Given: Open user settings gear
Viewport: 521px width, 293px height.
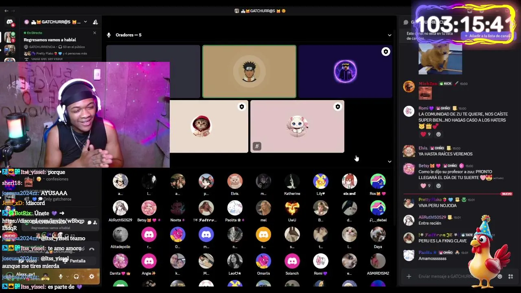Looking at the screenshot, I should [x=92, y=277].
